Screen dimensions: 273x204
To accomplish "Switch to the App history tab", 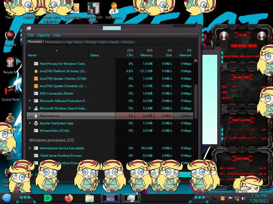I will tap(75, 42).
